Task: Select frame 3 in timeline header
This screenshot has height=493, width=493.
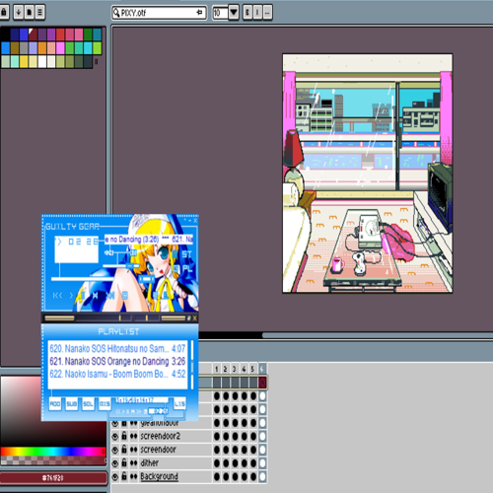Action: (x=235, y=369)
